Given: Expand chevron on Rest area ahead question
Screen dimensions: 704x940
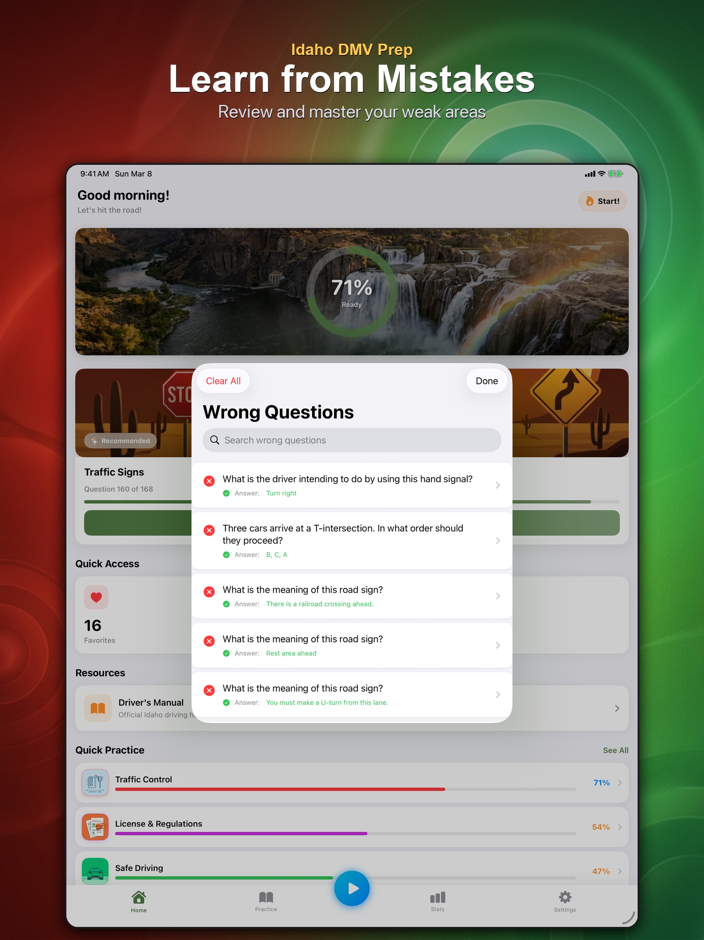Looking at the screenshot, I should coord(498,645).
